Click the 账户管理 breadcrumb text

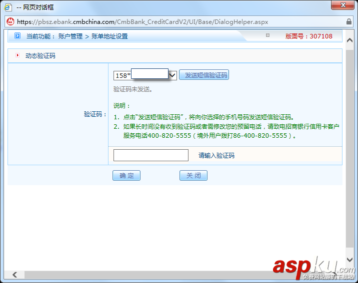(70, 36)
